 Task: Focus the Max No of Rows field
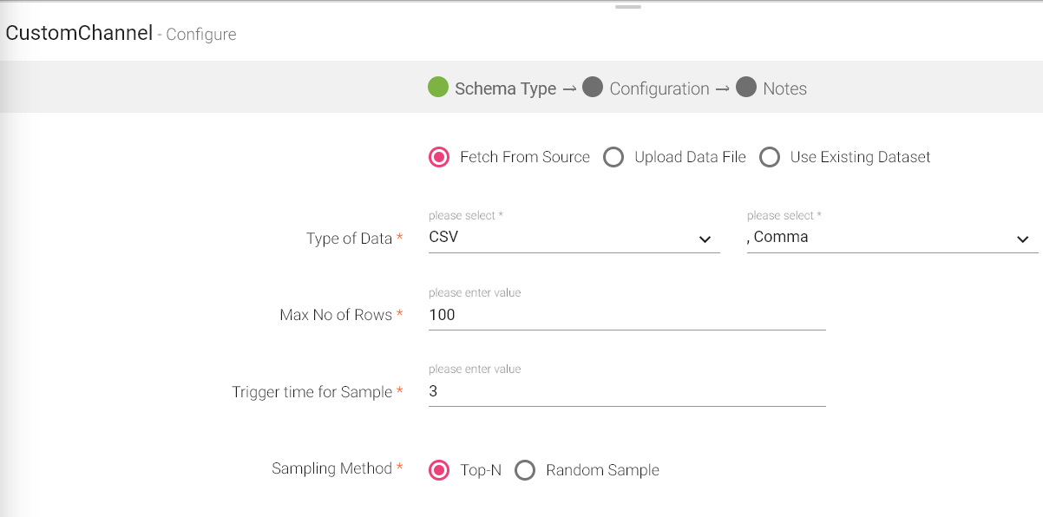[x=626, y=316]
